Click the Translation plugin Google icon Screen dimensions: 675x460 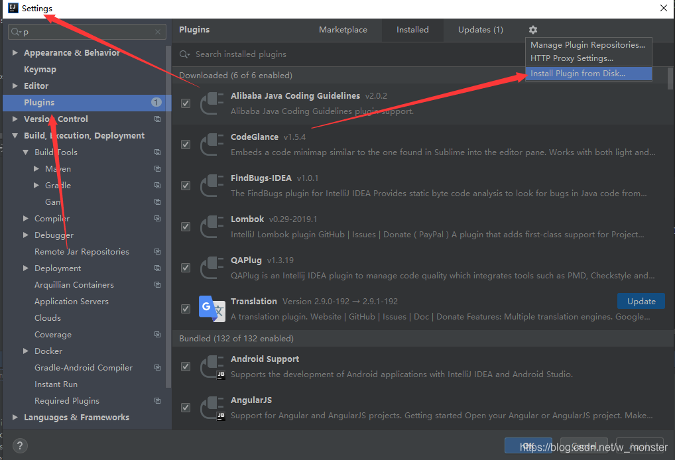coord(212,308)
